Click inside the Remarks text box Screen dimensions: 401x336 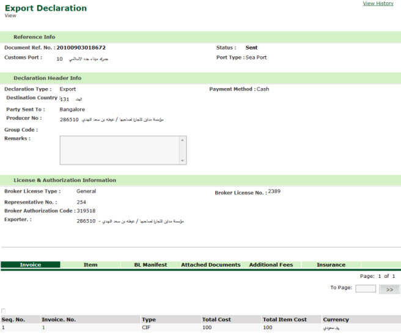(119, 150)
